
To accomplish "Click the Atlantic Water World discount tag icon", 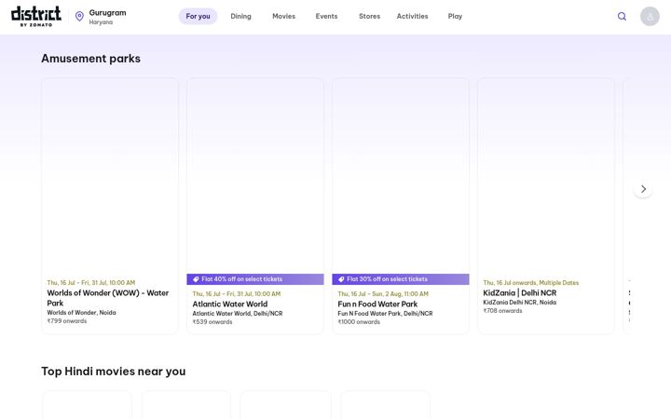I will point(196,279).
